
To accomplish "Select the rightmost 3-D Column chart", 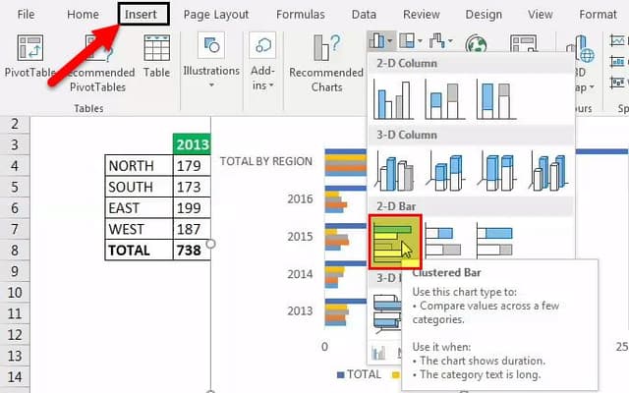I will 548,171.
